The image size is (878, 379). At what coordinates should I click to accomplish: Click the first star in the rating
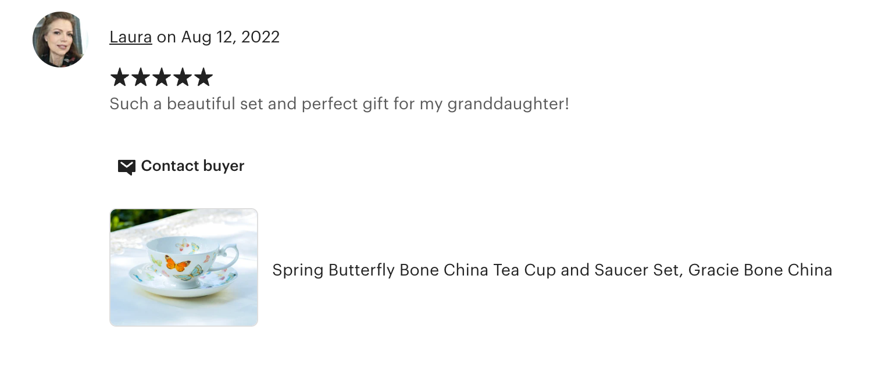[119, 77]
